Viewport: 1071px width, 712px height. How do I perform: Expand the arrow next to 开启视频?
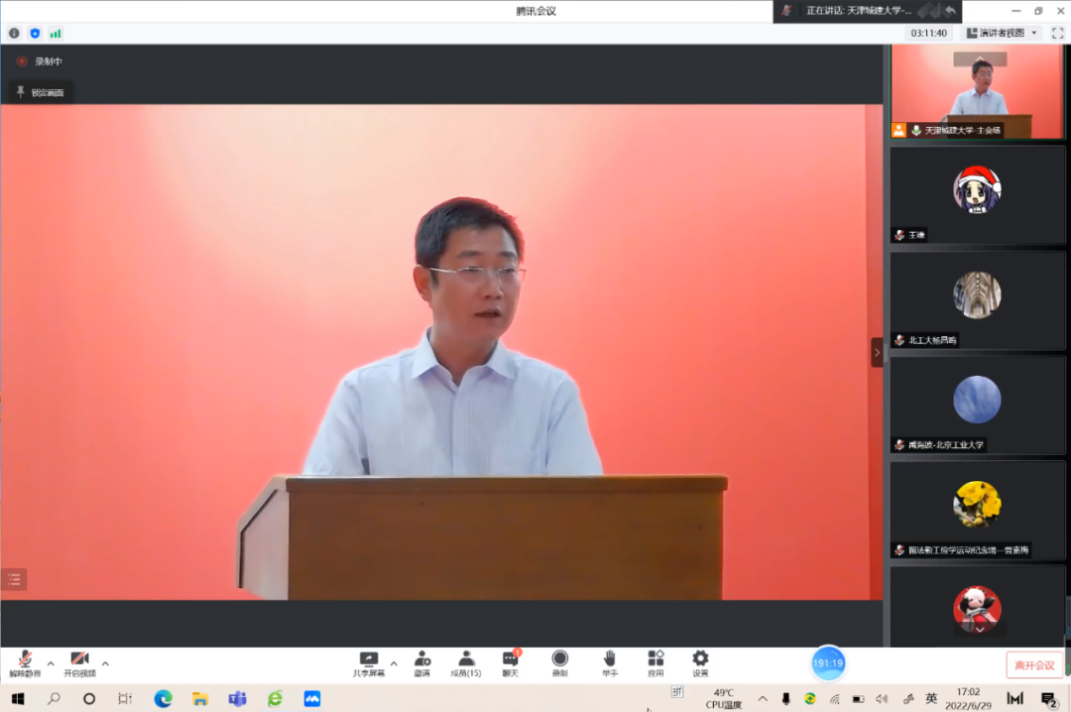[105, 663]
